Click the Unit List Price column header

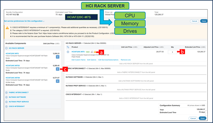point(129,47)
